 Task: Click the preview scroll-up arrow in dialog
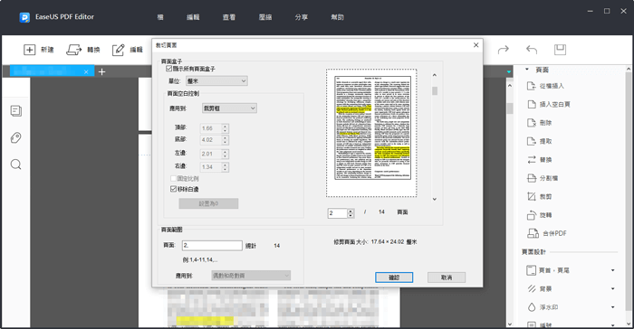[x=435, y=75]
